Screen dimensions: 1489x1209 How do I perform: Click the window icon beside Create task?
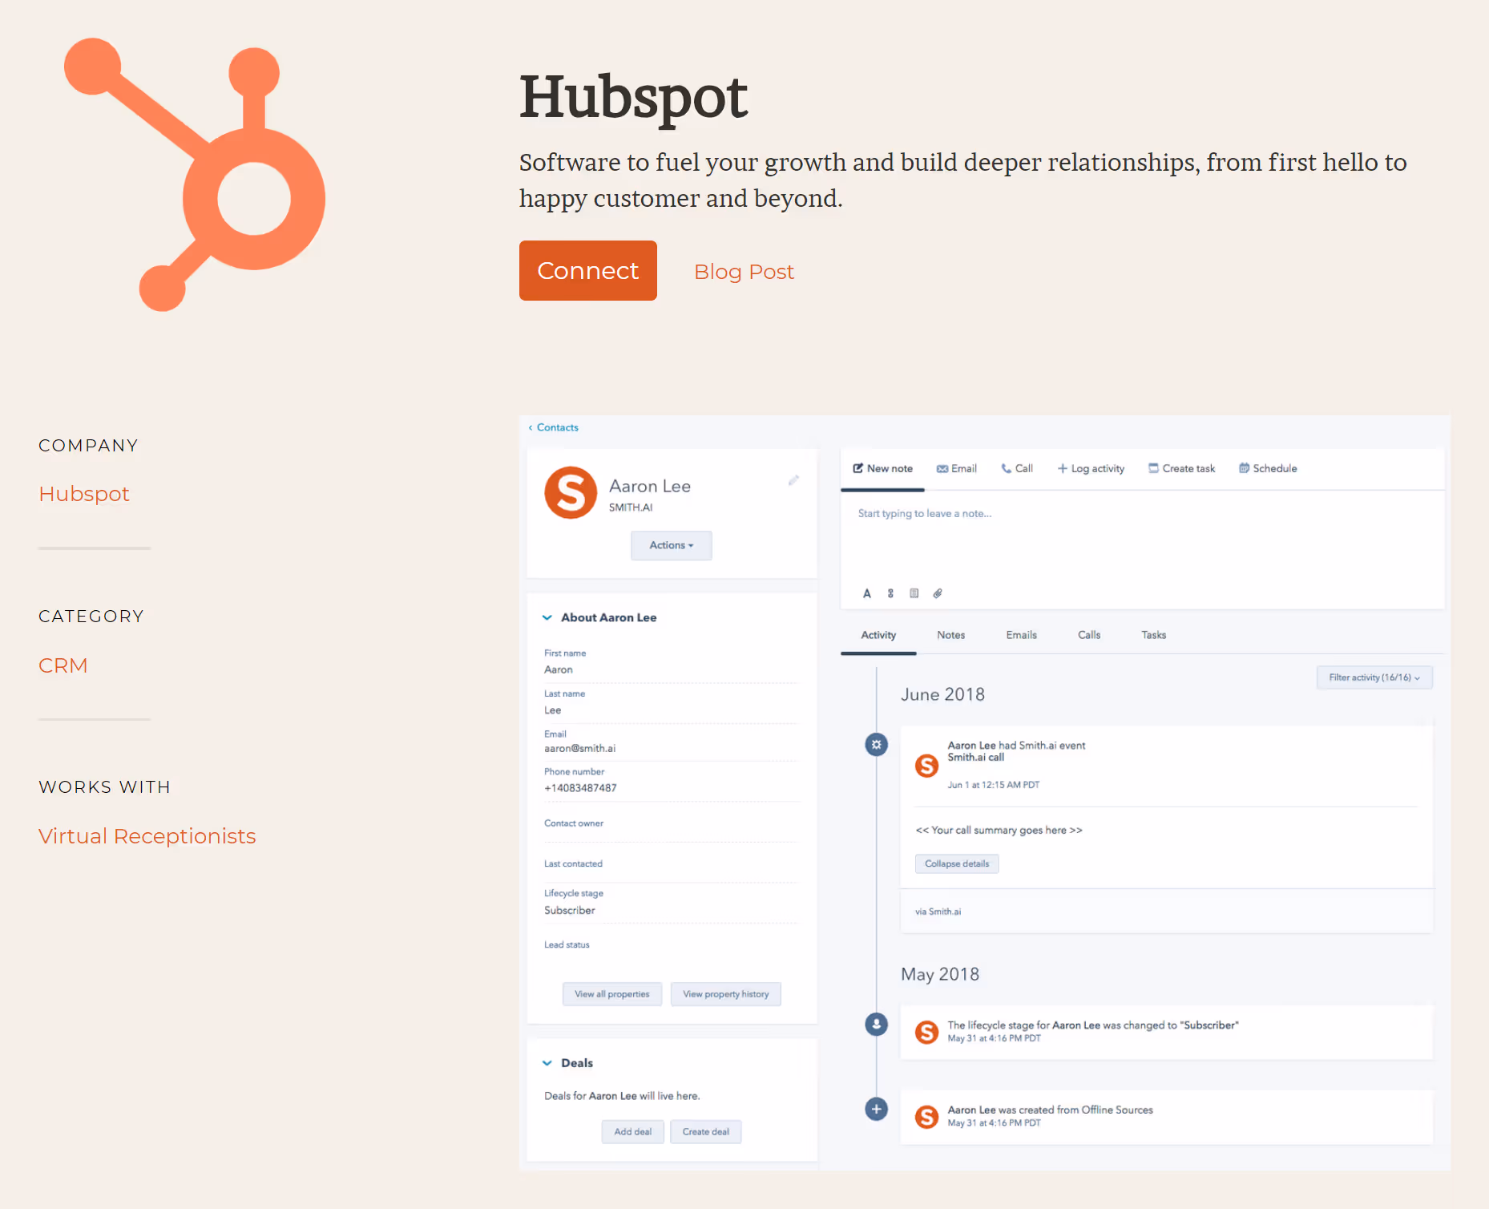click(x=1154, y=468)
